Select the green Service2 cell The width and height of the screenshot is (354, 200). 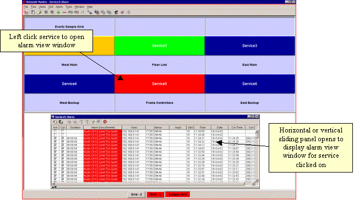coord(160,46)
